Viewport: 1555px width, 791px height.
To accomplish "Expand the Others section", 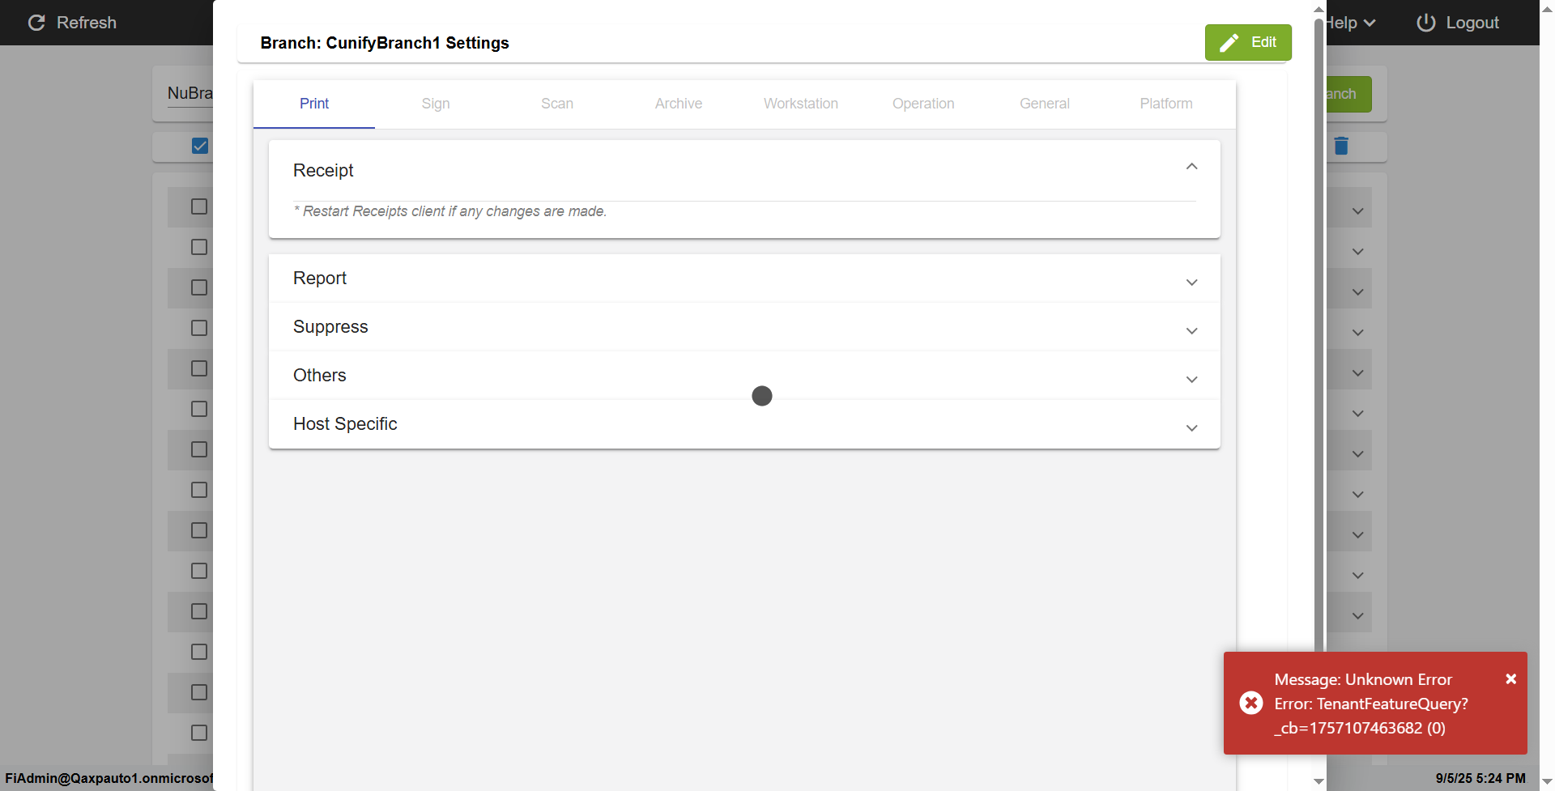I will tap(744, 376).
